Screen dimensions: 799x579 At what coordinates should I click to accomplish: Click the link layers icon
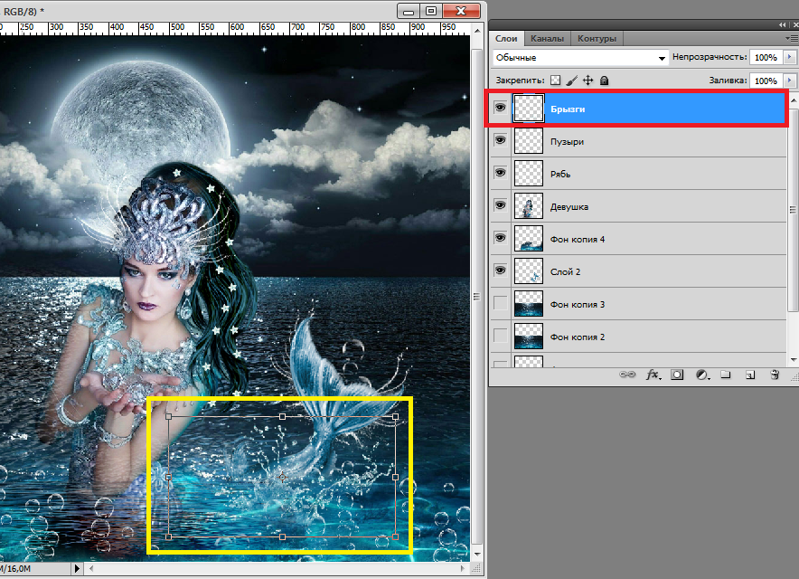coord(625,374)
